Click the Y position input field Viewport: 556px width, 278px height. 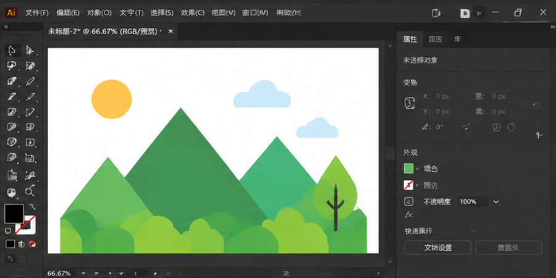452,112
